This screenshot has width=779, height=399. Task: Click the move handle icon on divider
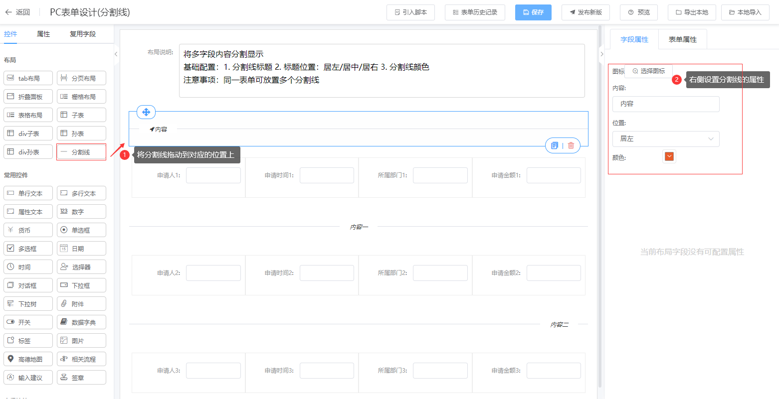point(146,112)
